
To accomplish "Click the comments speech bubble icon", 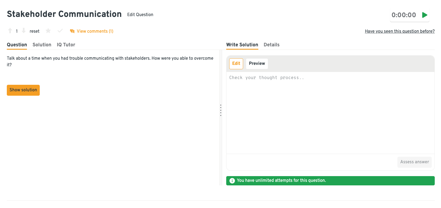I will click(x=72, y=31).
